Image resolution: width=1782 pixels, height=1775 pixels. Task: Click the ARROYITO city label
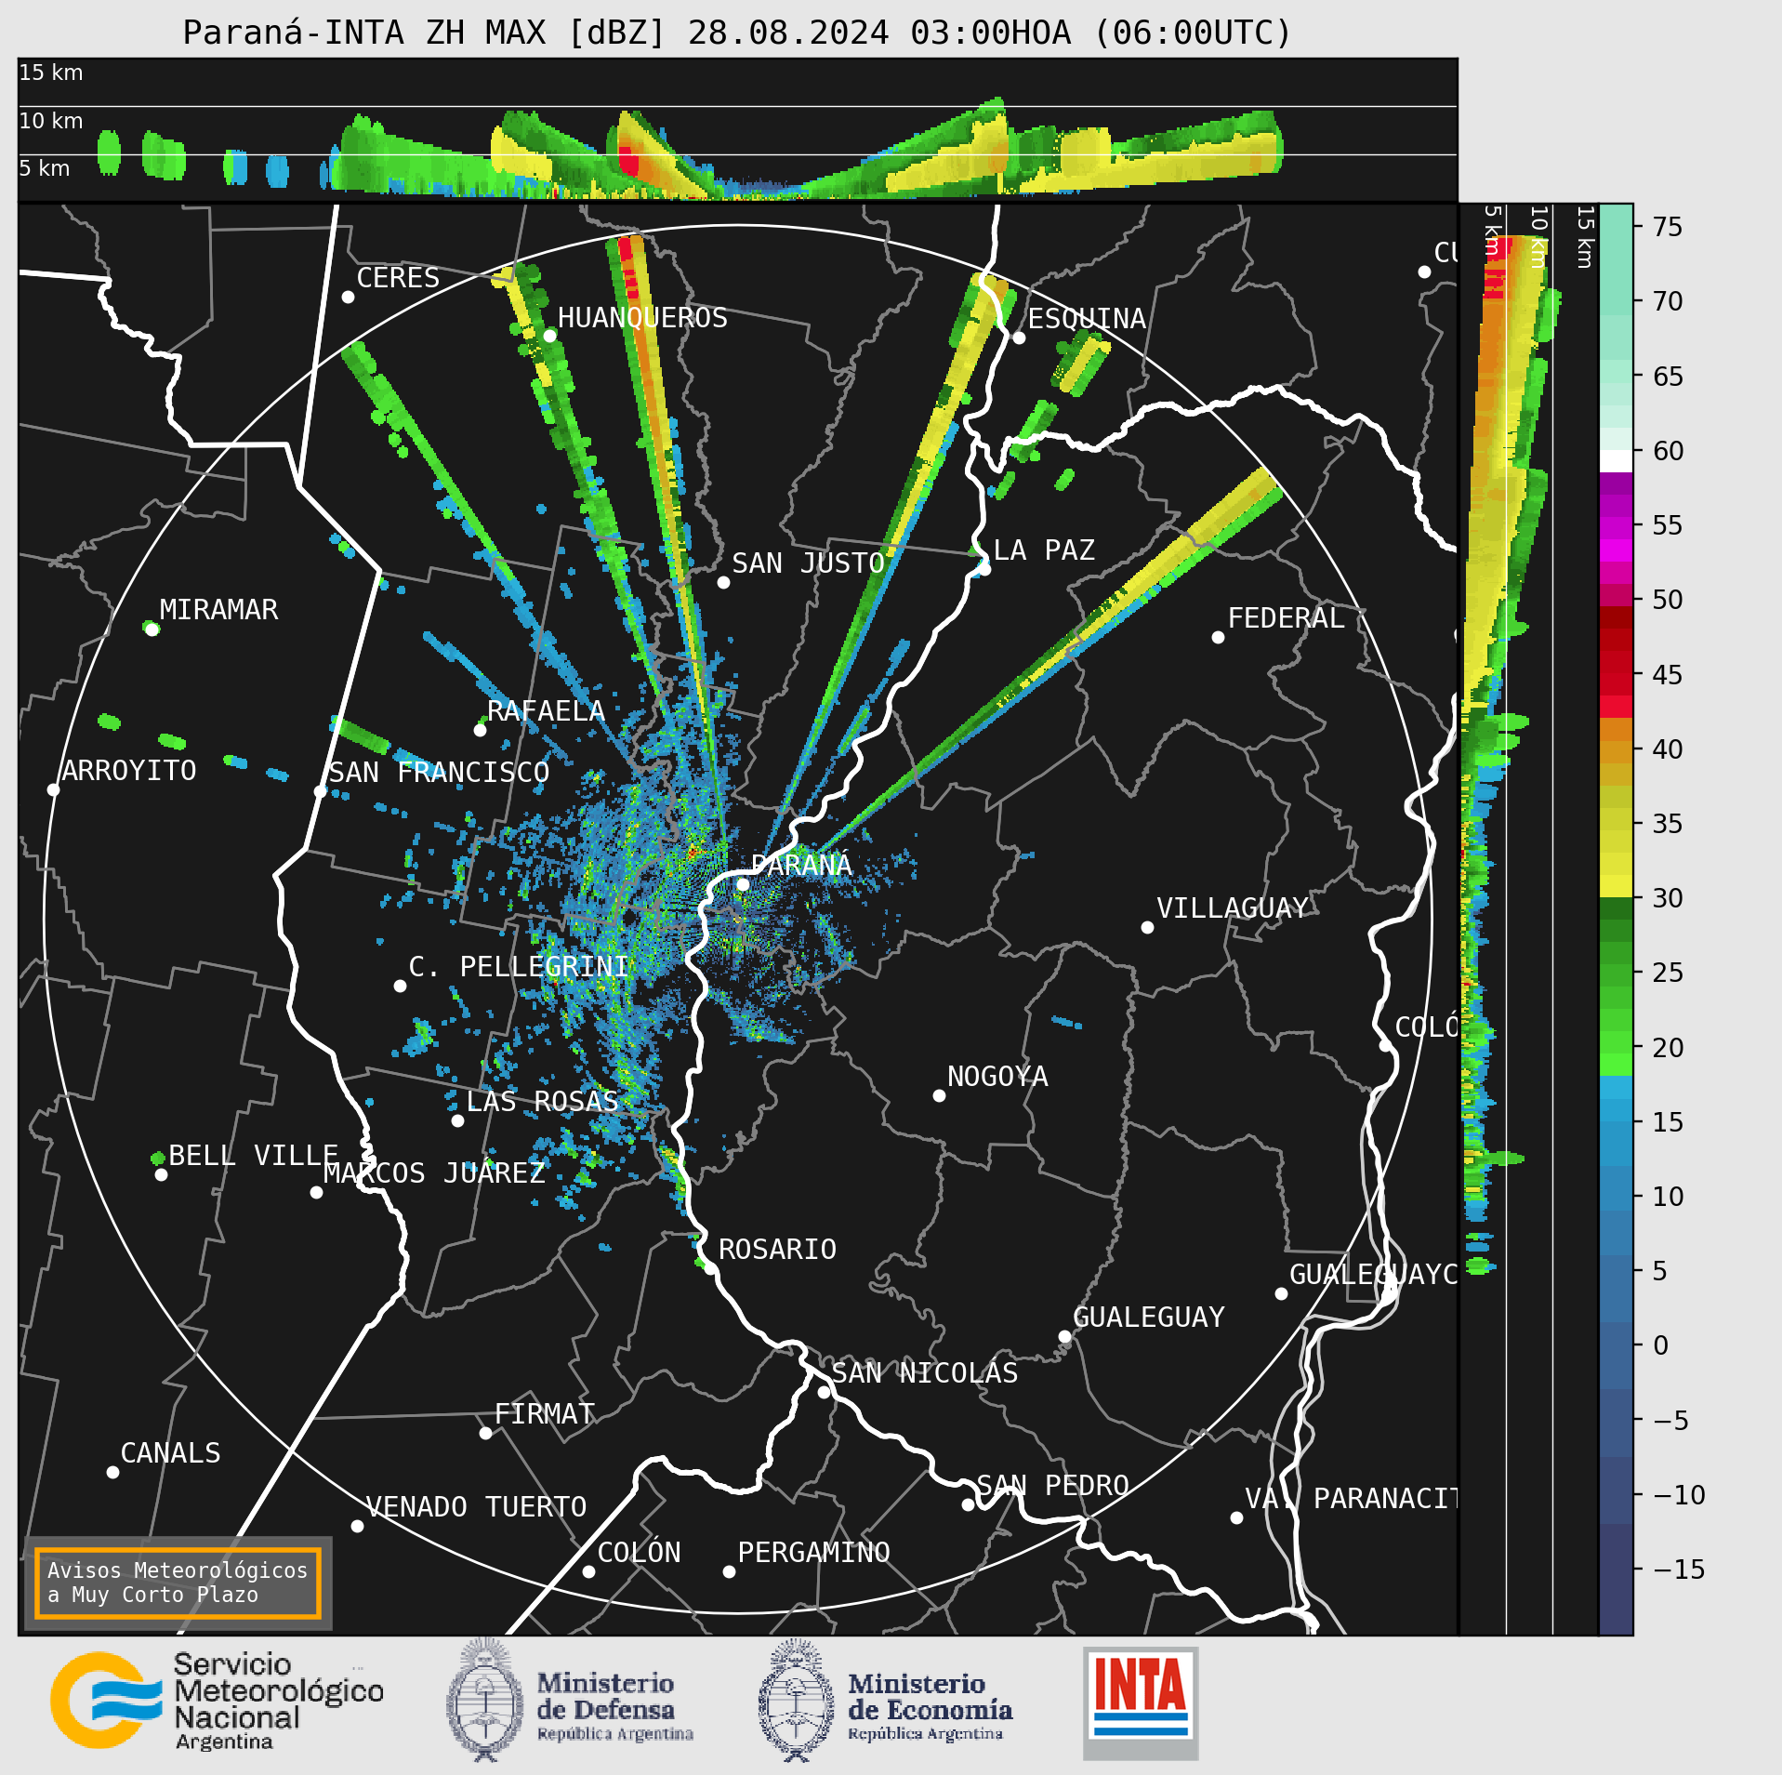pyautogui.click(x=129, y=771)
